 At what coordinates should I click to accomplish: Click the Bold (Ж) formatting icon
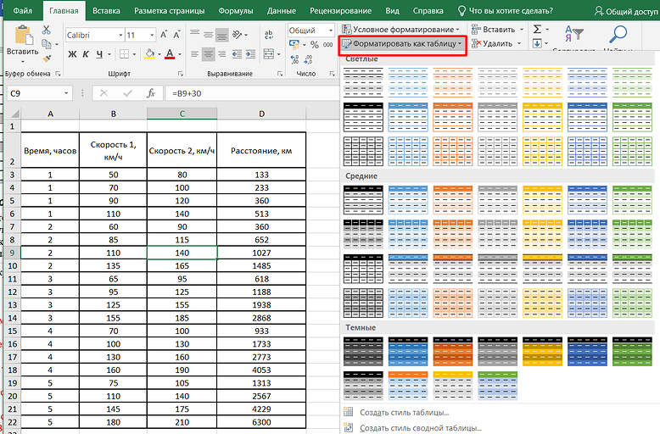tap(73, 54)
